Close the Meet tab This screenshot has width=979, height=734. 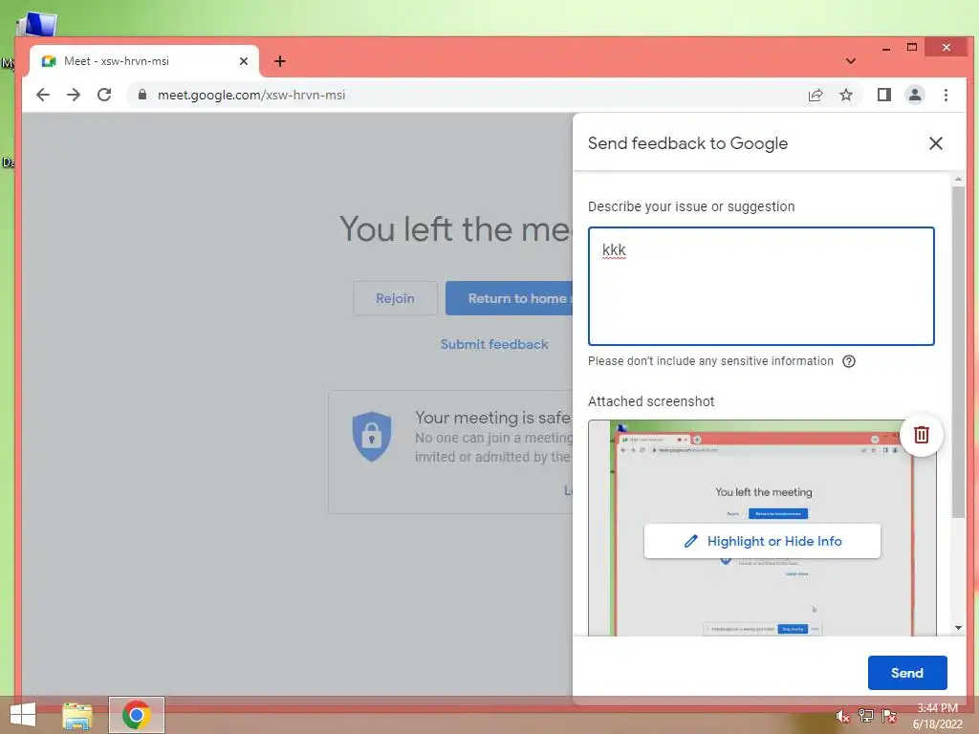(244, 61)
